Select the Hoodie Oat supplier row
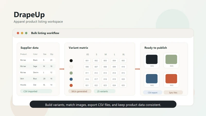Screen dimensions: 206x116 [x=37, y=85]
